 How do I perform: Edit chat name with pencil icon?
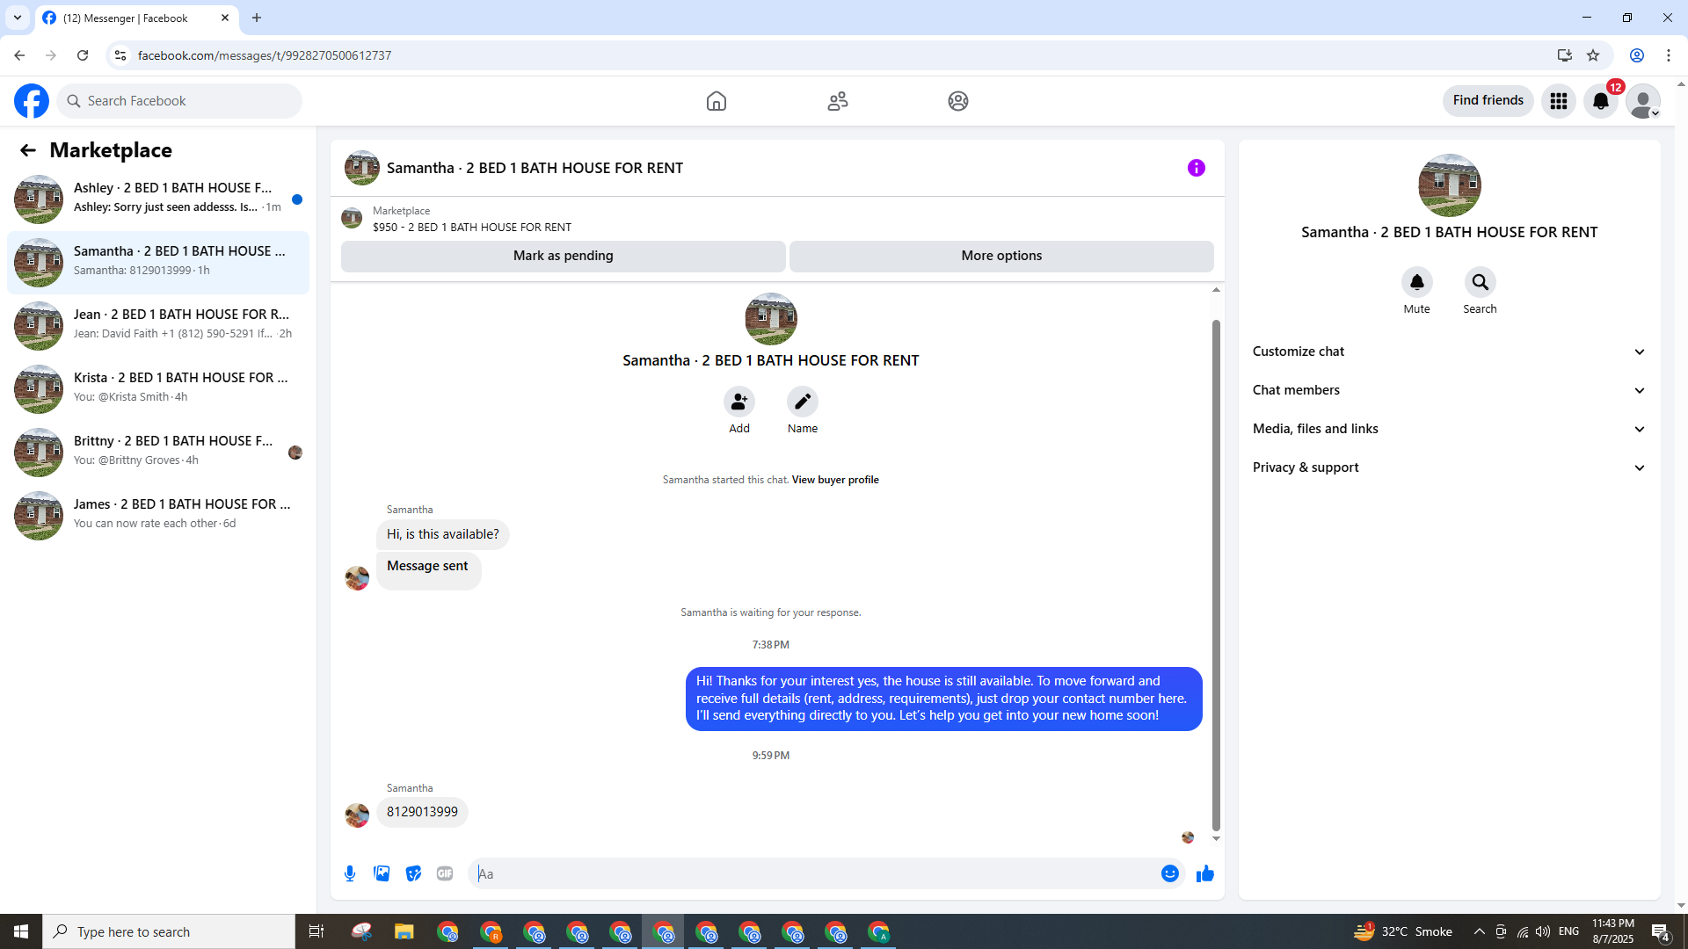[x=802, y=402]
